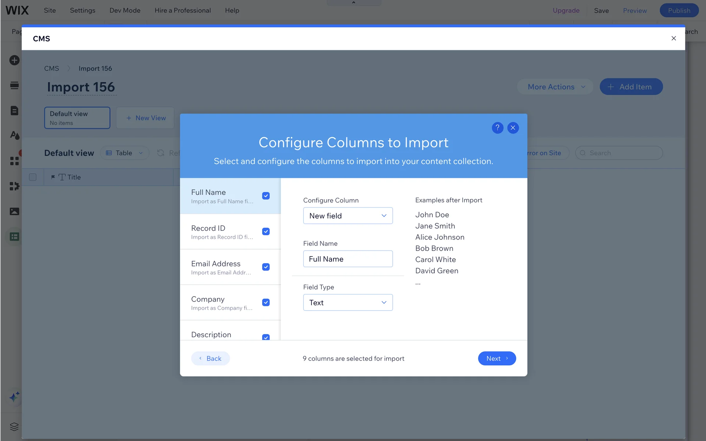Viewport: 706px width, 441px height.
Task: Open the CMS table icon in sidebar
Action: coord(14,237)
